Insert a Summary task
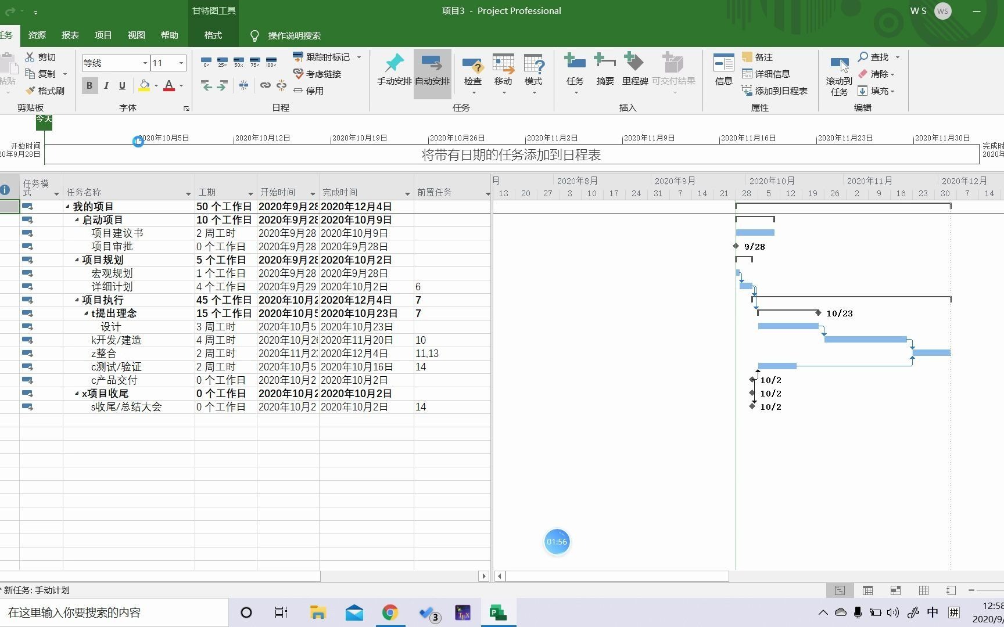The height and width of the screenshot is (627, 1004). (x=605, y=69)
